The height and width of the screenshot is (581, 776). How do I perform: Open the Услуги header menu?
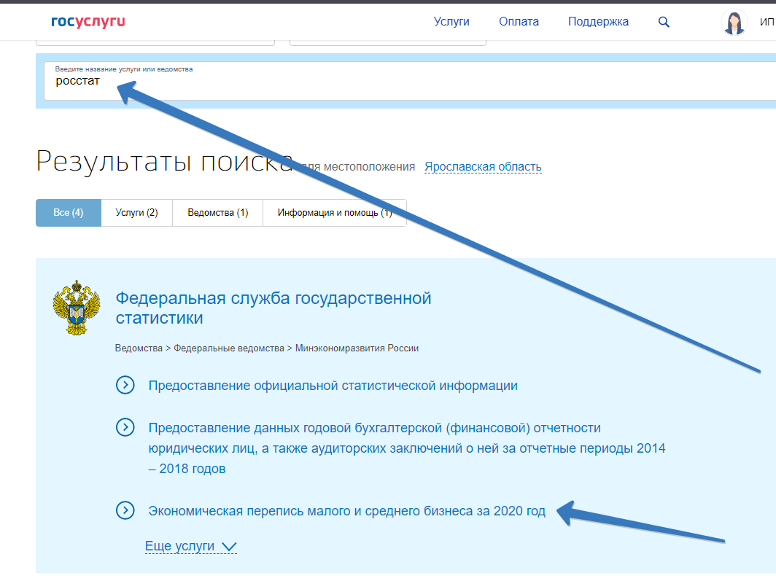pyautogui.click(x=451, y=22)
